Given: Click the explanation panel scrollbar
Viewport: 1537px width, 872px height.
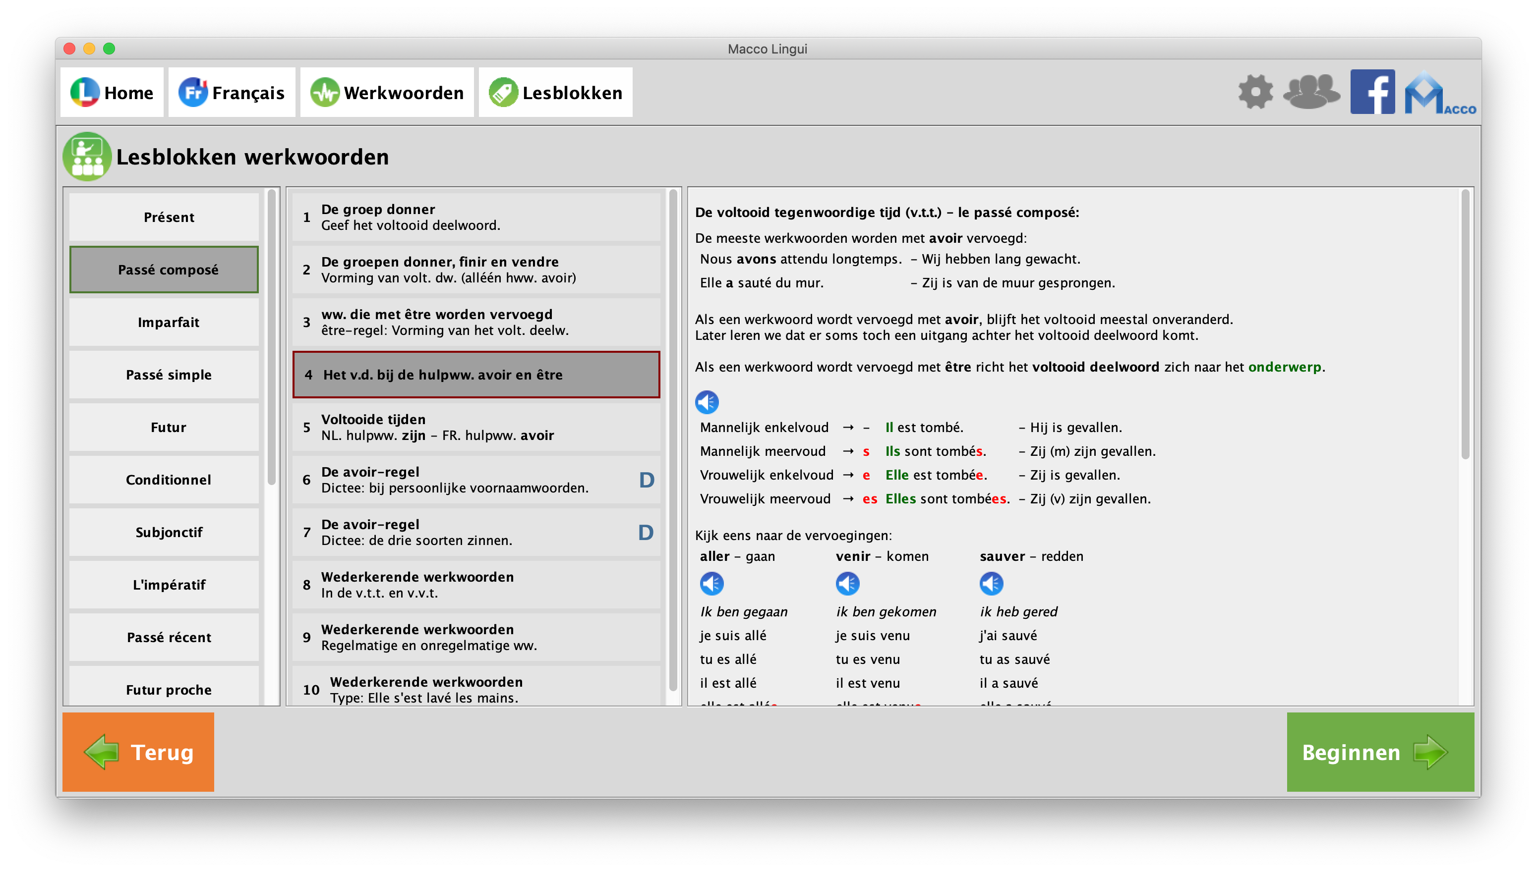Looking at the screenshot, I should coord(1465,324).
